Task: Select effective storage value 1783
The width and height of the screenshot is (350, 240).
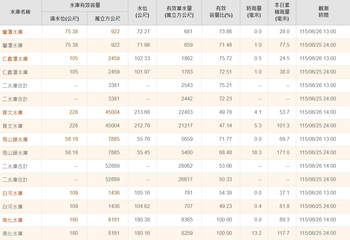Action: [x=187, y=72]
